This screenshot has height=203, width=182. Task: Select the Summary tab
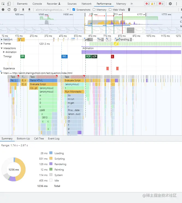[x=7, y=139]
